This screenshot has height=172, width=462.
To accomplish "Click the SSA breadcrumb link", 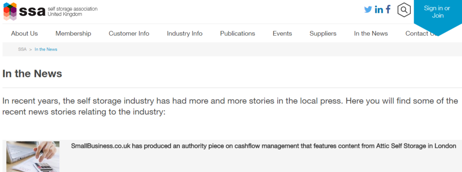I will pos(22,49).
